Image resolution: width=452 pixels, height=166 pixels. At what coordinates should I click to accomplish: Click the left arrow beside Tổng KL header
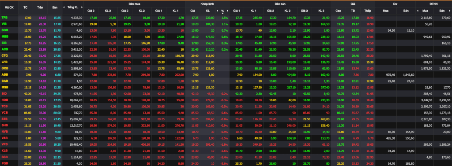[64, 7]
